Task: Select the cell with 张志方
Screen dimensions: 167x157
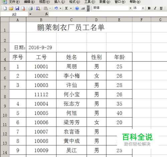Action: pos(71,104)
